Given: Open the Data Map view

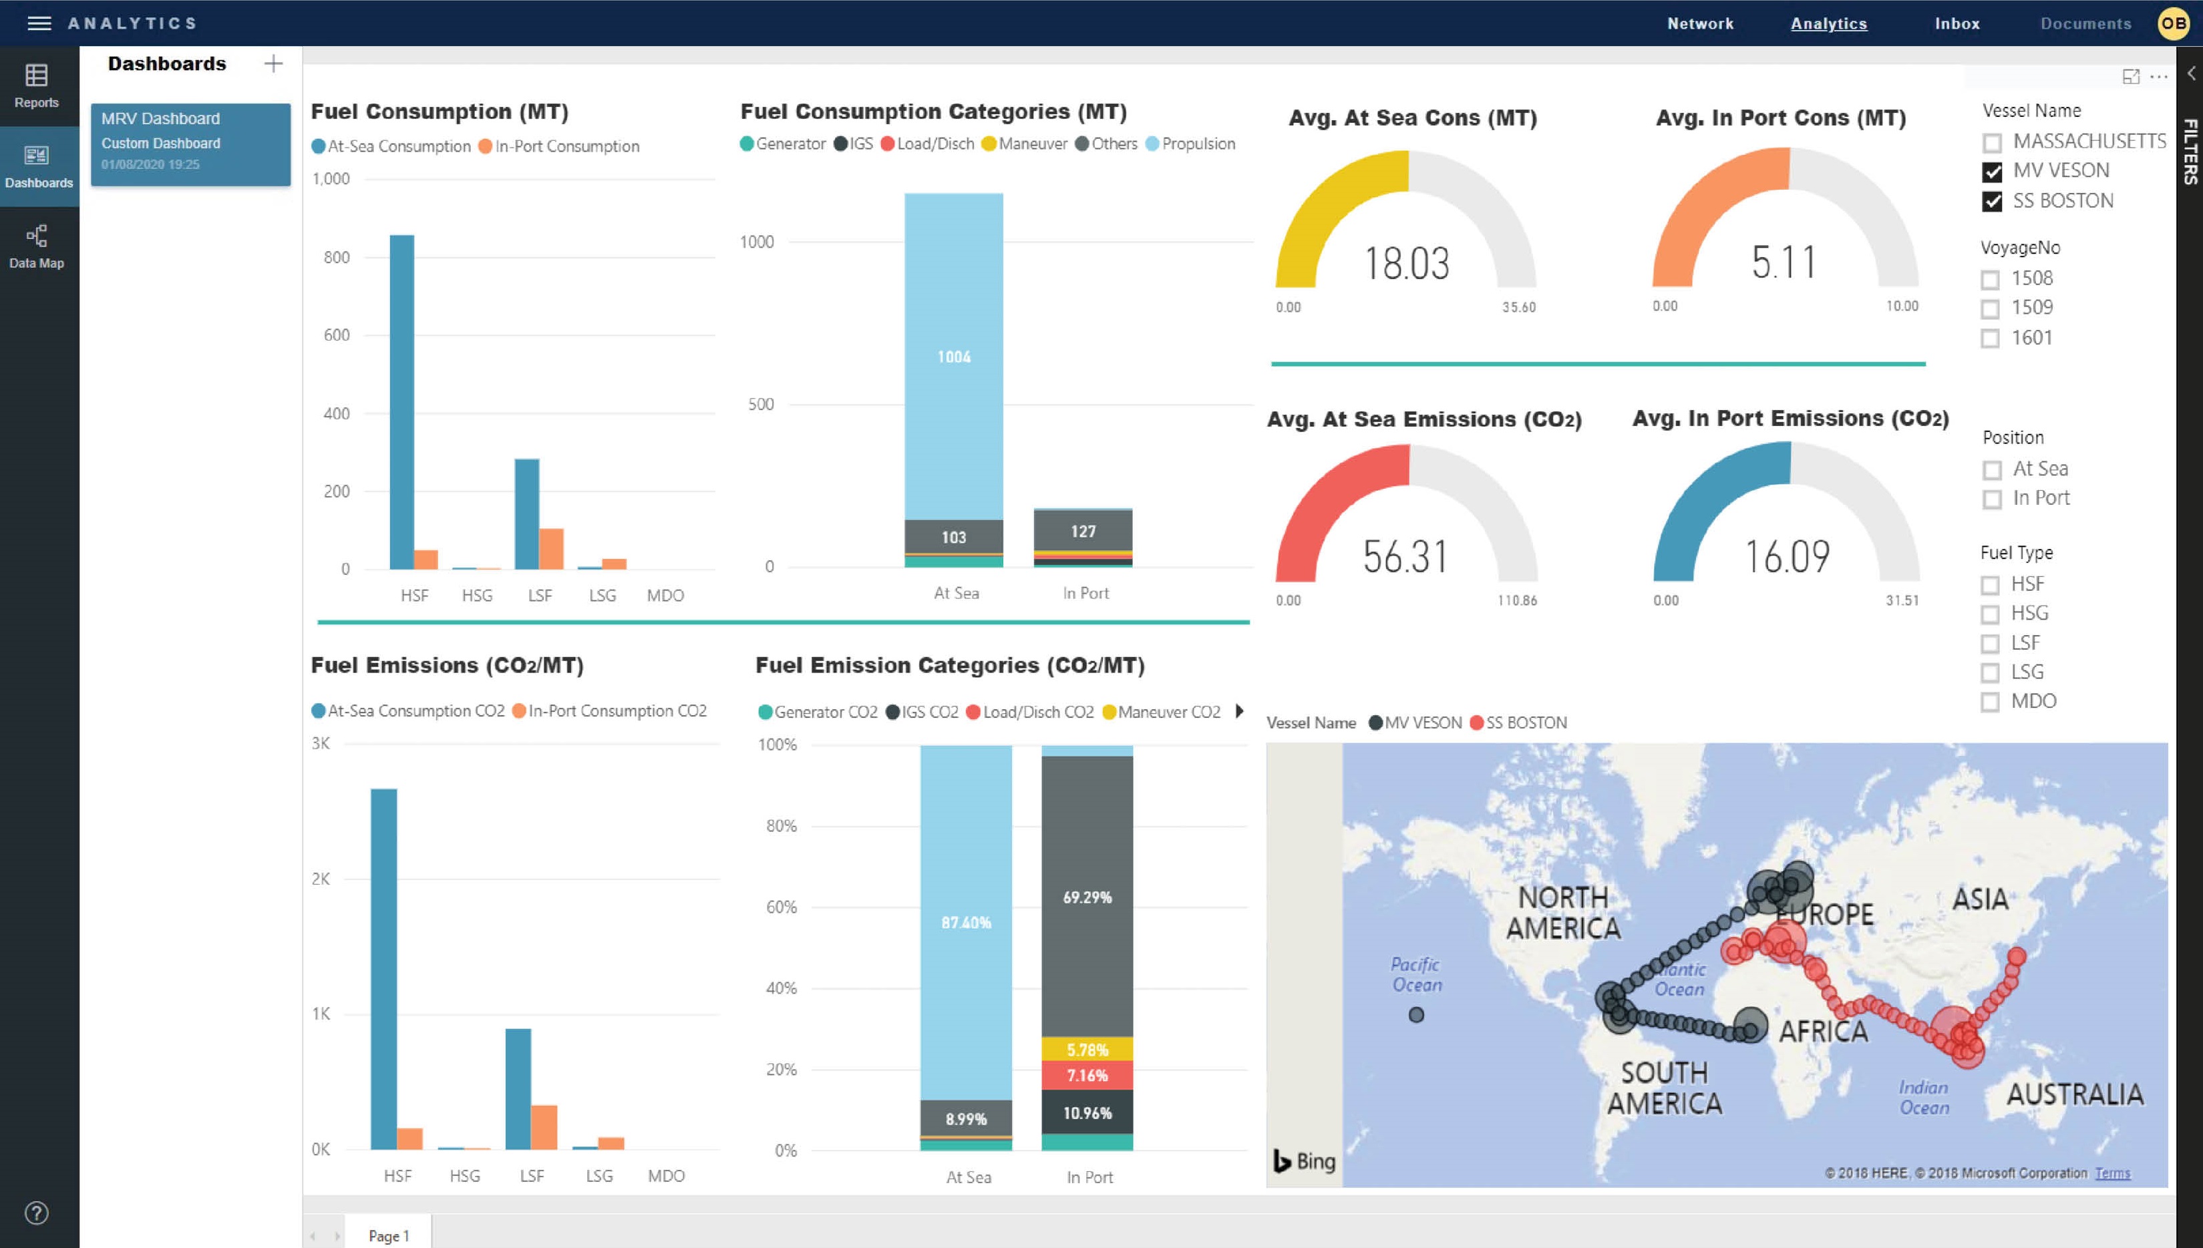Looking at the screenshot, I should coord(37,247).
